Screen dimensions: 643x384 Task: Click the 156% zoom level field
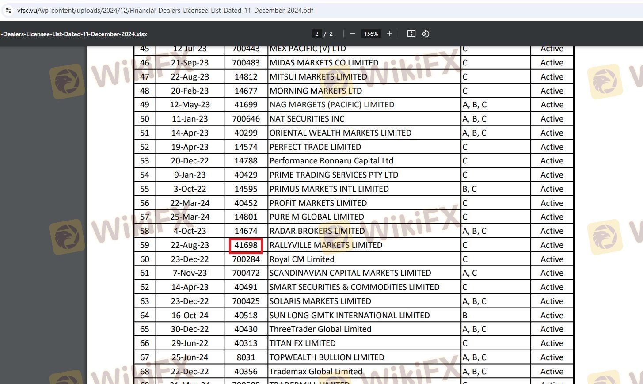(x=371, y=34)
